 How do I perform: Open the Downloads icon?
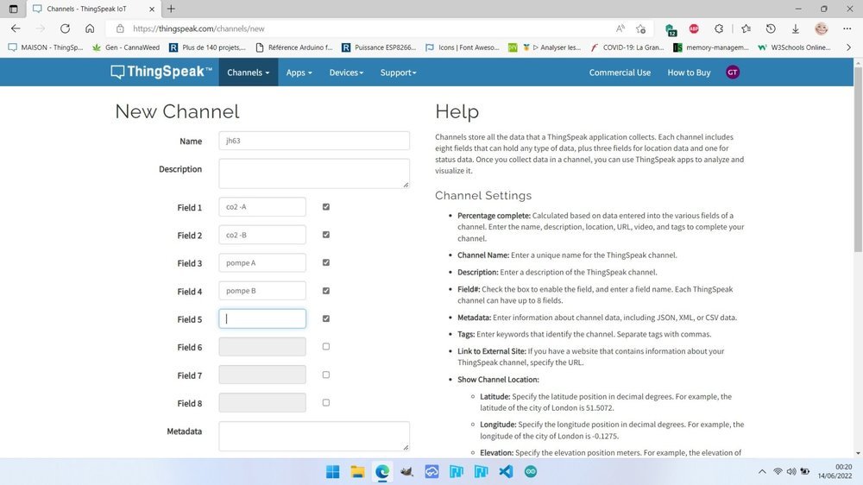pyautogui.click(x=796, y=28)
